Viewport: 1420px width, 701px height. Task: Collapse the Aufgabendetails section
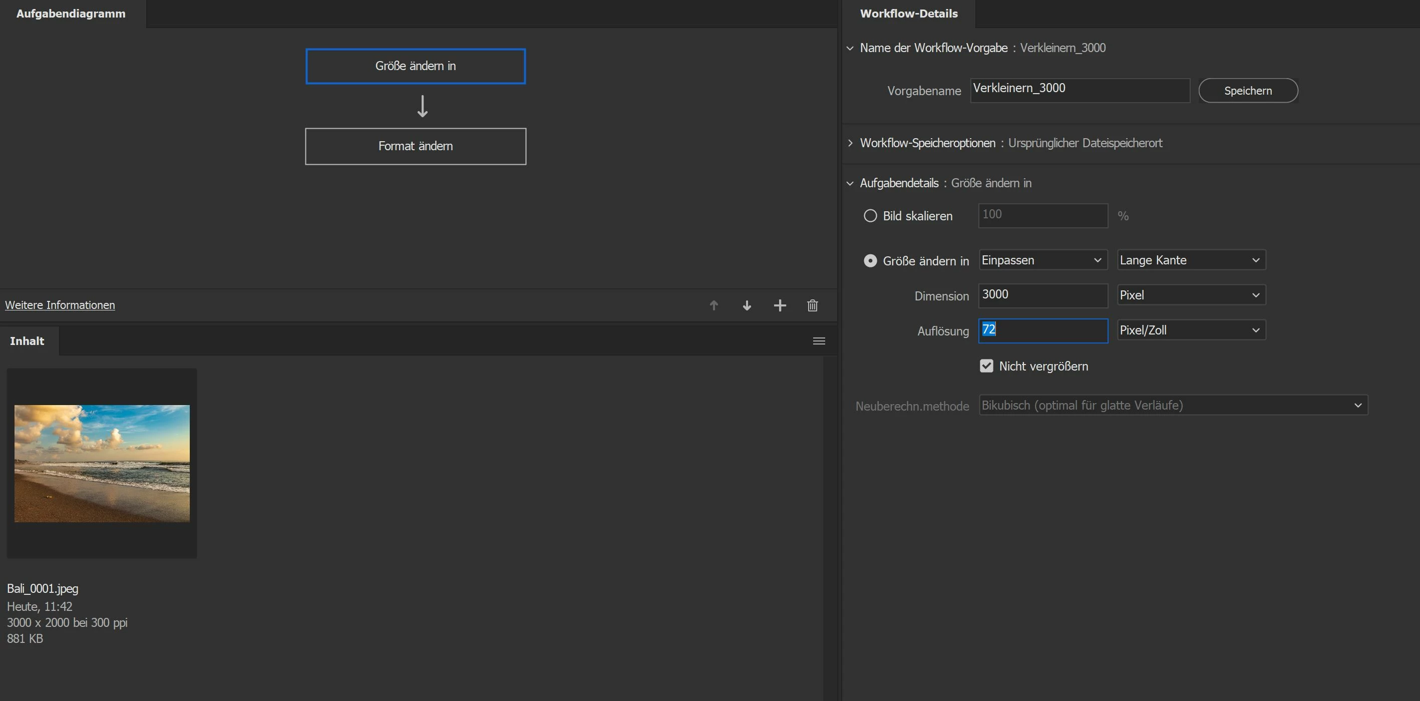[851, 183]
